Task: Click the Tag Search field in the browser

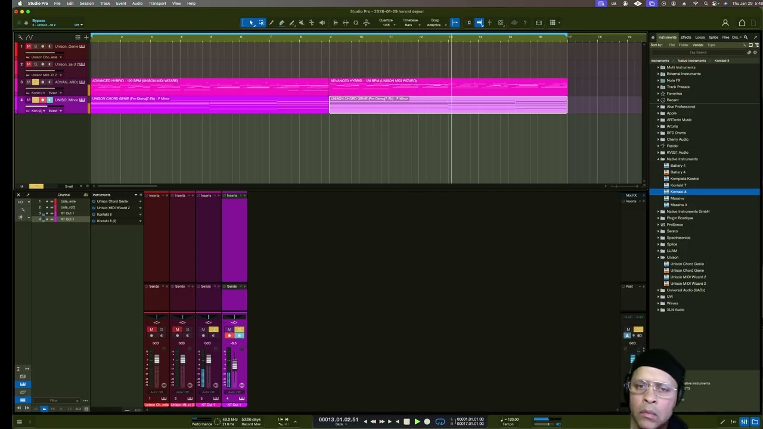Action: pyautogui.click(x=698, y=52)
